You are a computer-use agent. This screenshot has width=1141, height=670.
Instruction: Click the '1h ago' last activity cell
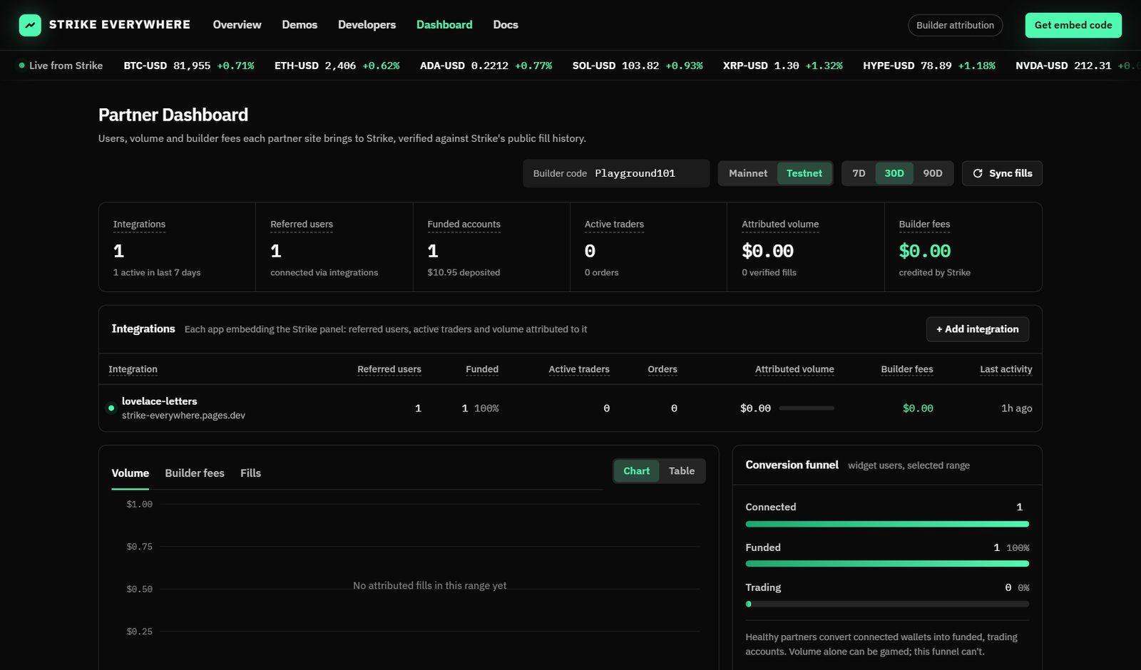pos(1016,408)
